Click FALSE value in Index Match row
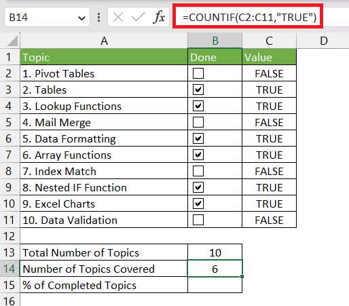Image resolution: width=349 pixels, height=306 pixels. [269, 171]
